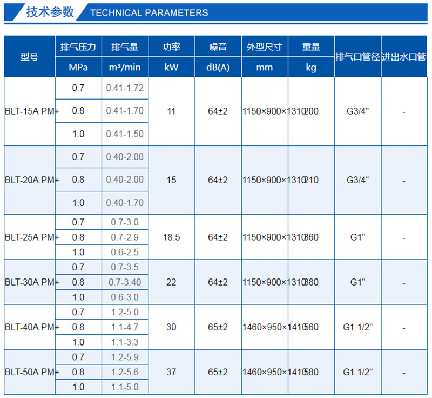Click the 0.7-3.40 flow value

coord(125,282)
